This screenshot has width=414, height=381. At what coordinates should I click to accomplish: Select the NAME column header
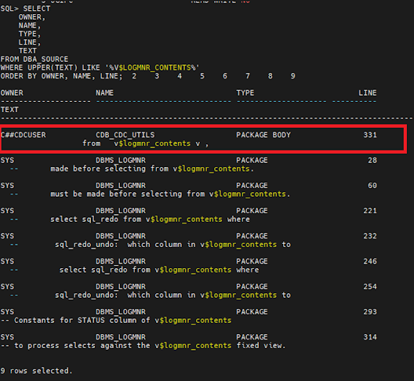[104, 93]
